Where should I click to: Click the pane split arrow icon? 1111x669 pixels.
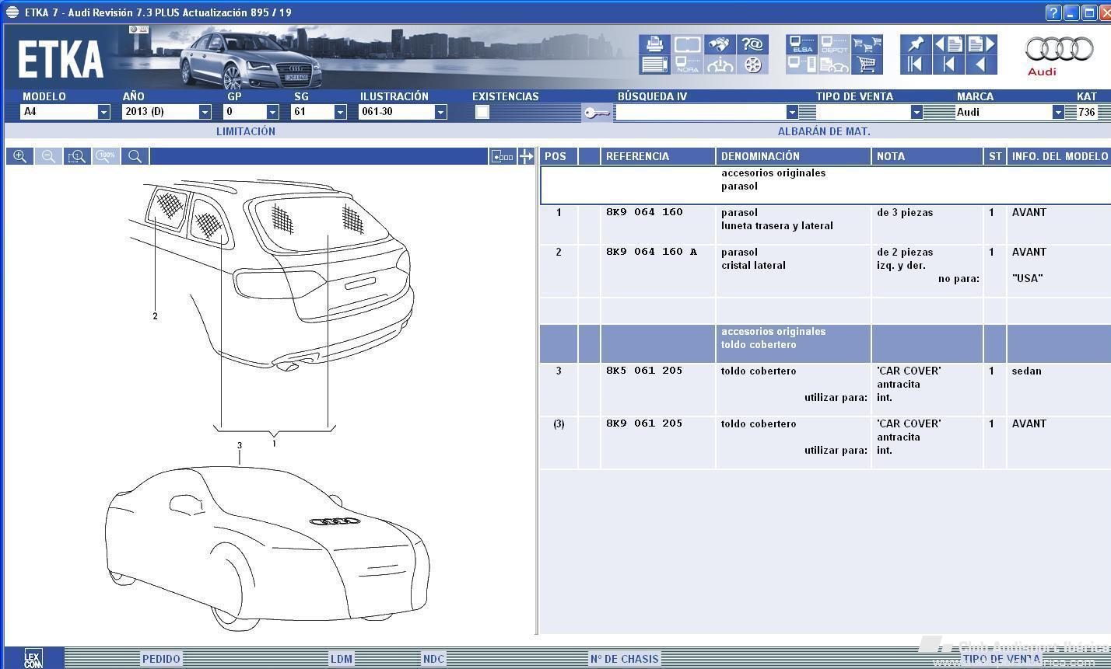pos(526,156)
